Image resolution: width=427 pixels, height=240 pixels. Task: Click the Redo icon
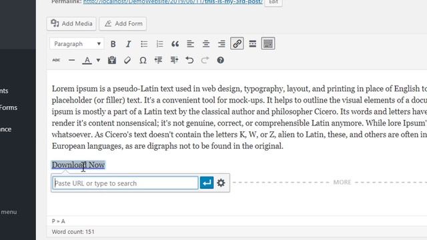(205, 60)
